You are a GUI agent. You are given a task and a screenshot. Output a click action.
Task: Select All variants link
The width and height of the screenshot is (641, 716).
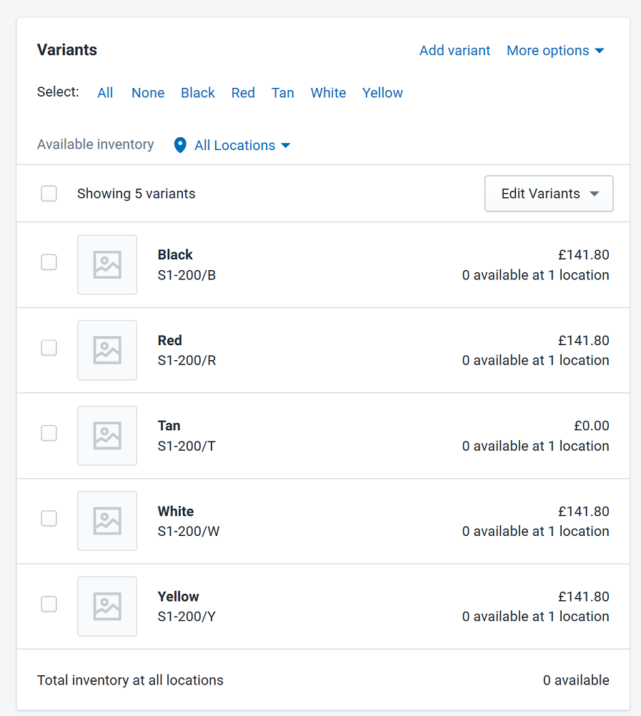click(105, 93)
